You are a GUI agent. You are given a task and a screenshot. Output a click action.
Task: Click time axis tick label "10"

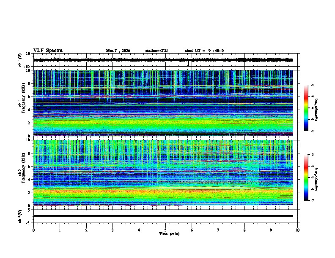click(297, 230)
